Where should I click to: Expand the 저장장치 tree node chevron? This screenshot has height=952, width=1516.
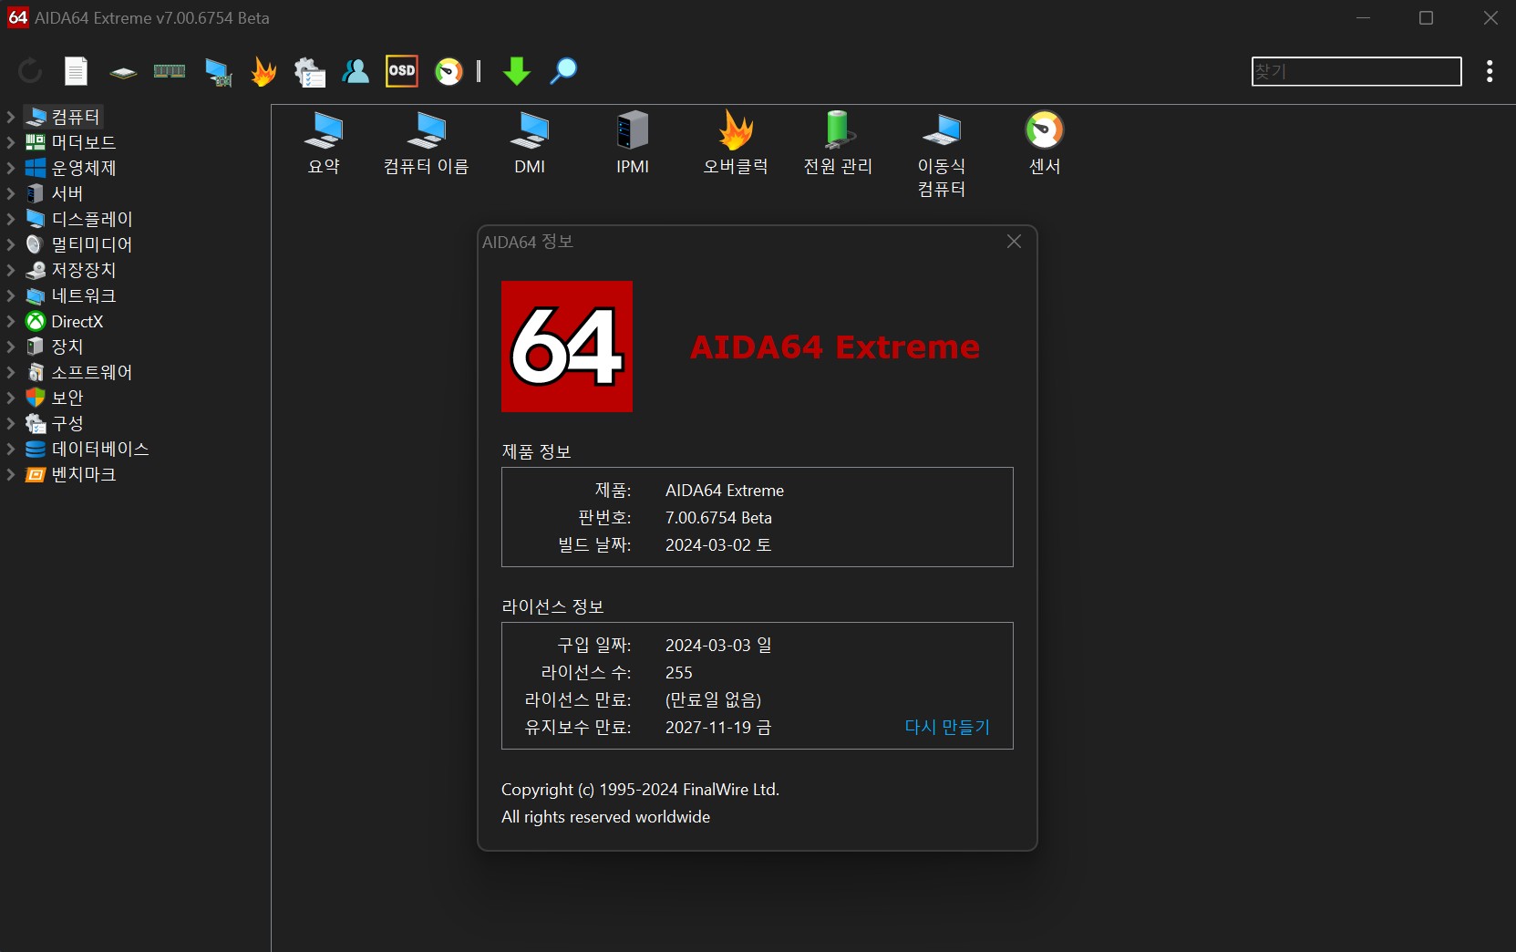[x=11, y=270]
